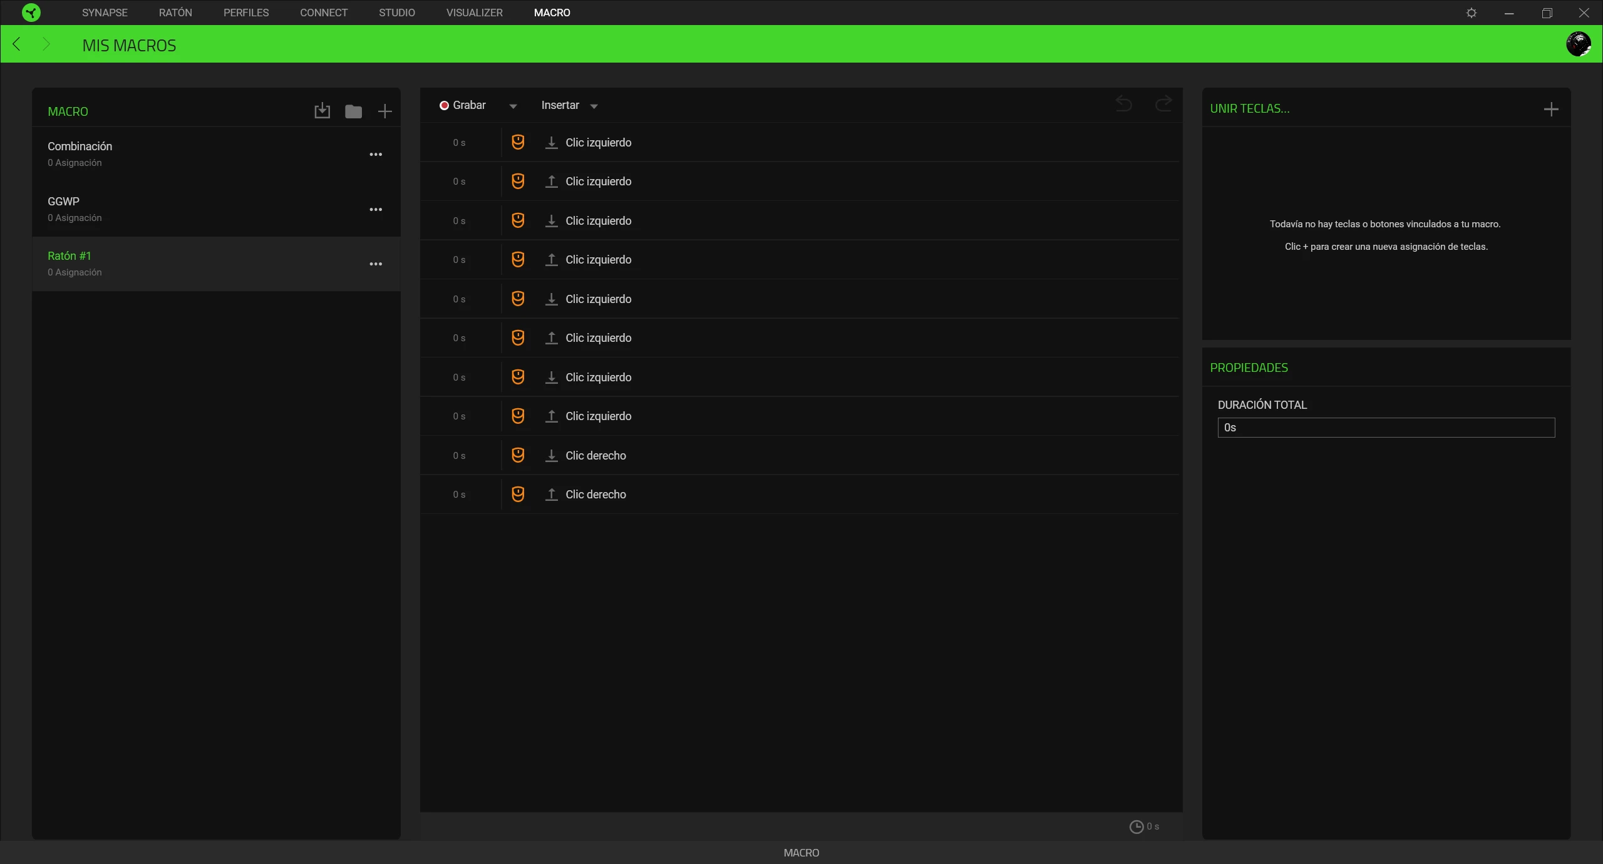Click the clock icon at sequence bottom
Screen dimensions: 1603x864
point(1137,827)
